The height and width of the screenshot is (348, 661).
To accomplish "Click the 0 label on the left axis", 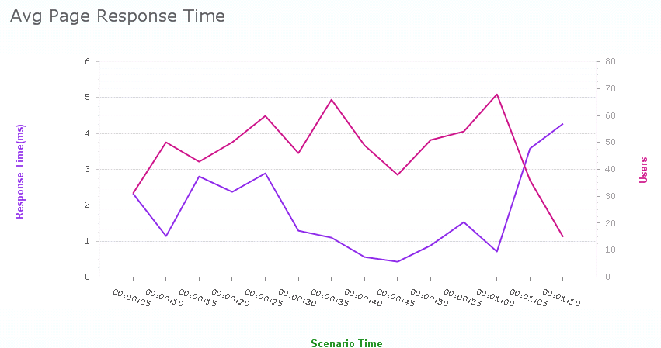I will click(x=88, y=277).
